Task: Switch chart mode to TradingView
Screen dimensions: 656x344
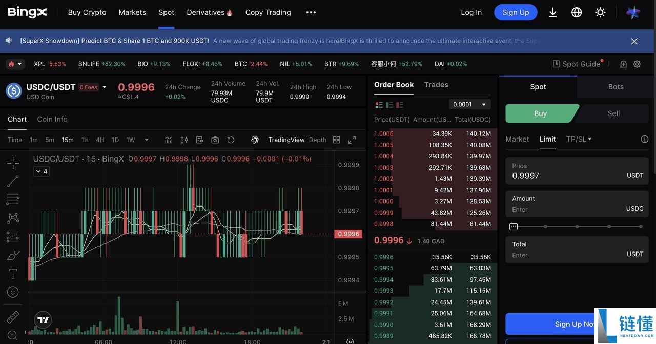Action: click(x=286, y=140)
